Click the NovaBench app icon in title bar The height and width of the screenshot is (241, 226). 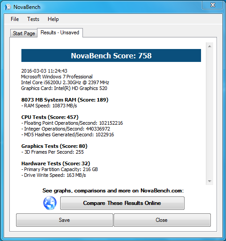click(8, 7)
